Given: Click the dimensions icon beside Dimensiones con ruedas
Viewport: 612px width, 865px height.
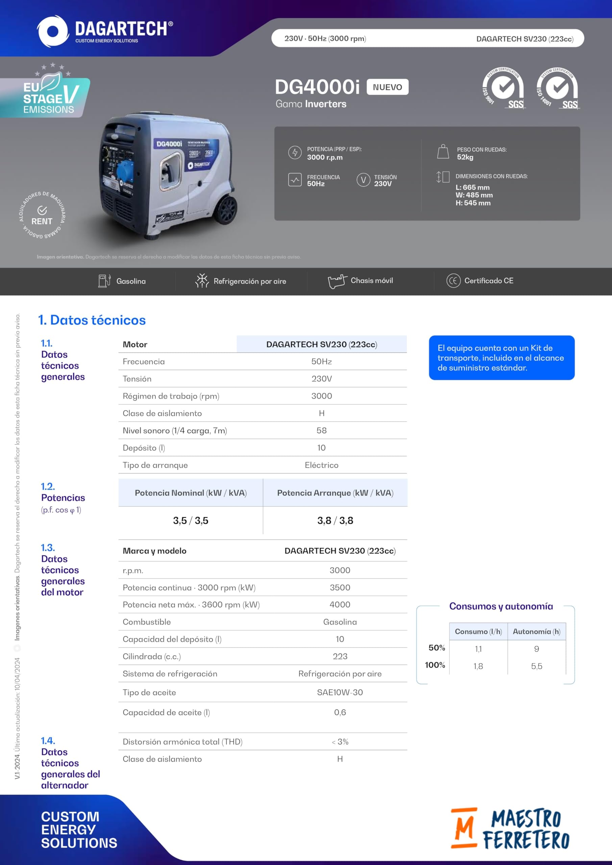Looking at the screenshot, I should coord(443,177).
